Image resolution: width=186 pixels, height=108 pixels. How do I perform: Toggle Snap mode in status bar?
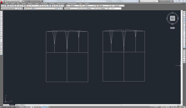22,107
